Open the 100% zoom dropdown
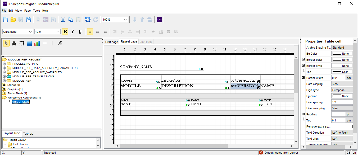358x155 pixels. point(125,20)
